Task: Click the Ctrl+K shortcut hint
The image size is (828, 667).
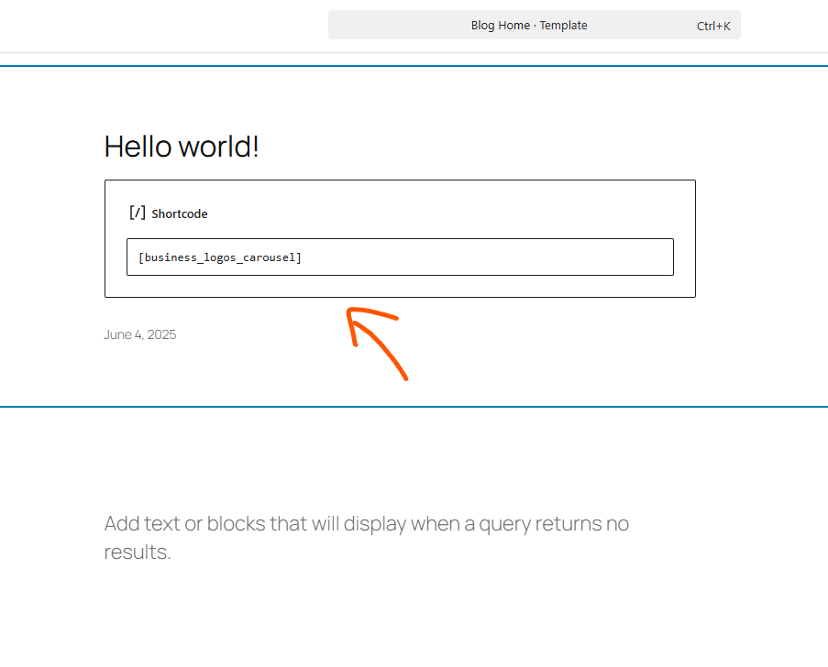Action: pyautogui.click(x=713, y=25)
